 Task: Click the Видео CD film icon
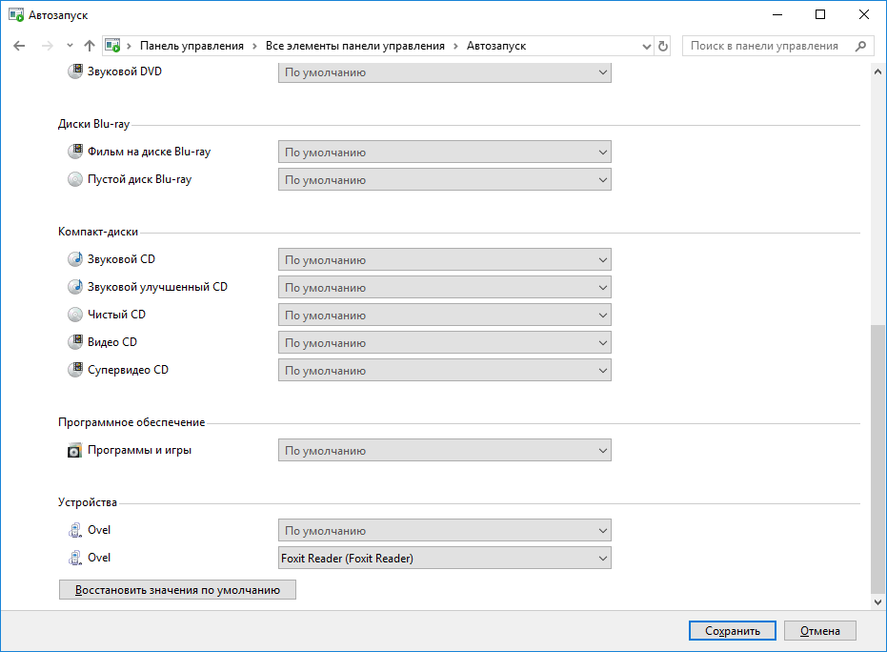75,342
